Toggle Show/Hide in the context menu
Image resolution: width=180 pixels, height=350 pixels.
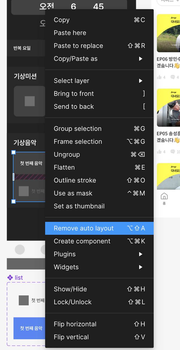99,289
